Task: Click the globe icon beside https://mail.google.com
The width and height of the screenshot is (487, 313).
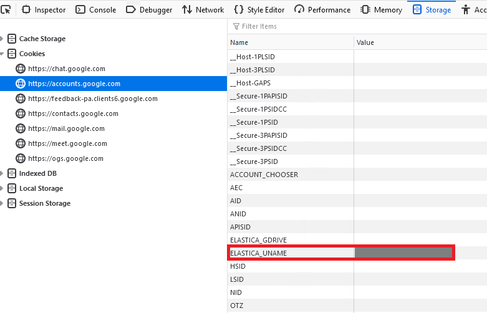Action: (x=21, y=128)
